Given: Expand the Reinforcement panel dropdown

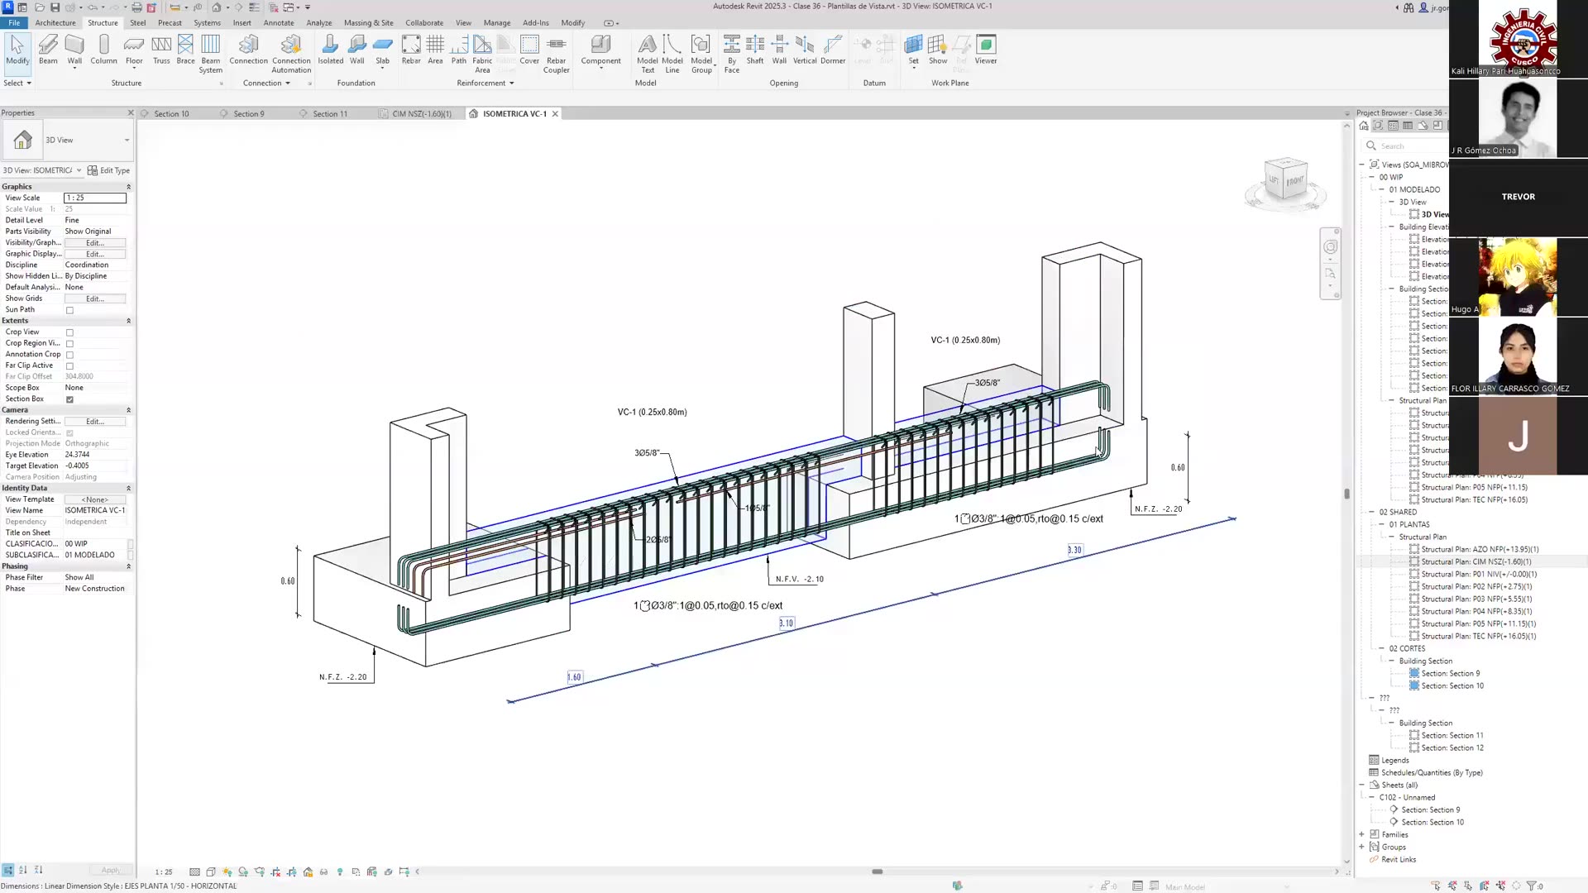Looking at the screenshot, I should click(511, 84).
